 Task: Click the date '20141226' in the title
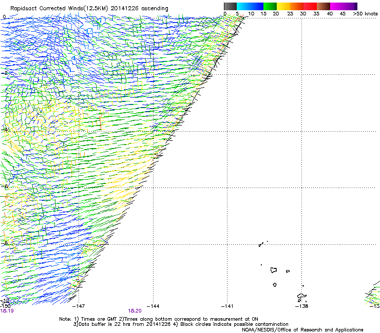(125, 9)
